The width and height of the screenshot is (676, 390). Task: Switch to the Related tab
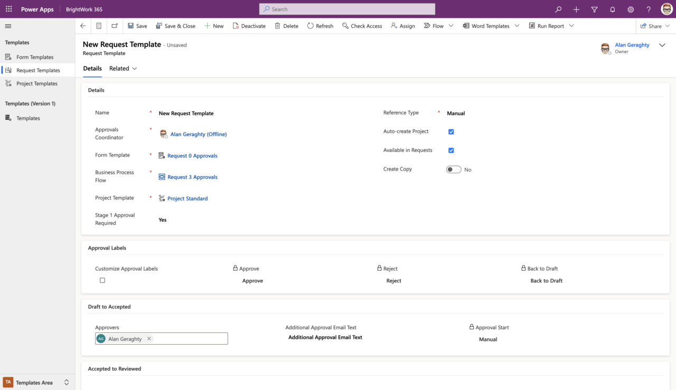point(119,68)
